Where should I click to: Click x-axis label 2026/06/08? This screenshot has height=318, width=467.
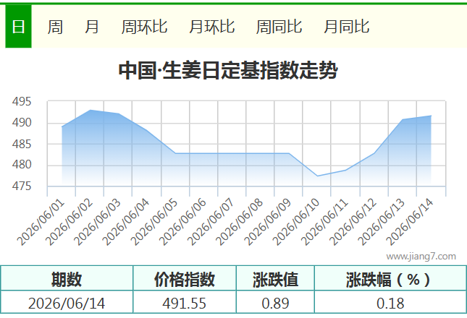tap(240, 222)
